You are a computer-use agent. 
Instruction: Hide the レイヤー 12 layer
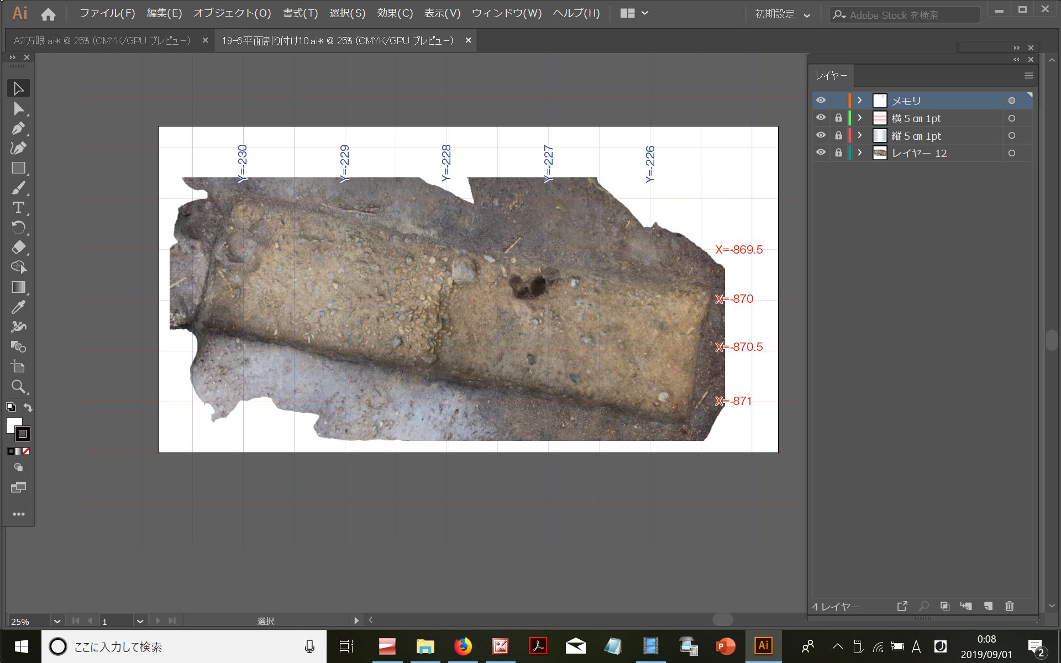(x=821, y=153)
